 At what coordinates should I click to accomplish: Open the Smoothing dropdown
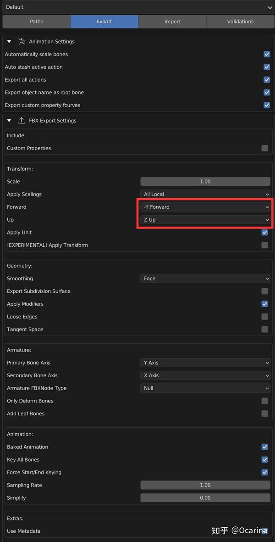click(x=205, y=279)
